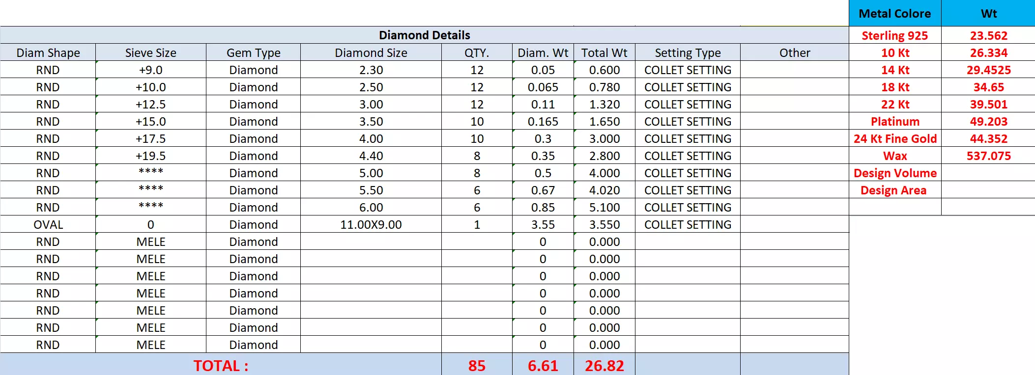The image size is (1035, 375).
Task: Select diamond size cell 3.50
Action: [371, 121]
